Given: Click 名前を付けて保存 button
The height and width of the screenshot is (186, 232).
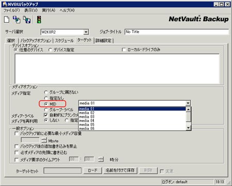Looking at the screenshot, I should [x=120, y=171].
